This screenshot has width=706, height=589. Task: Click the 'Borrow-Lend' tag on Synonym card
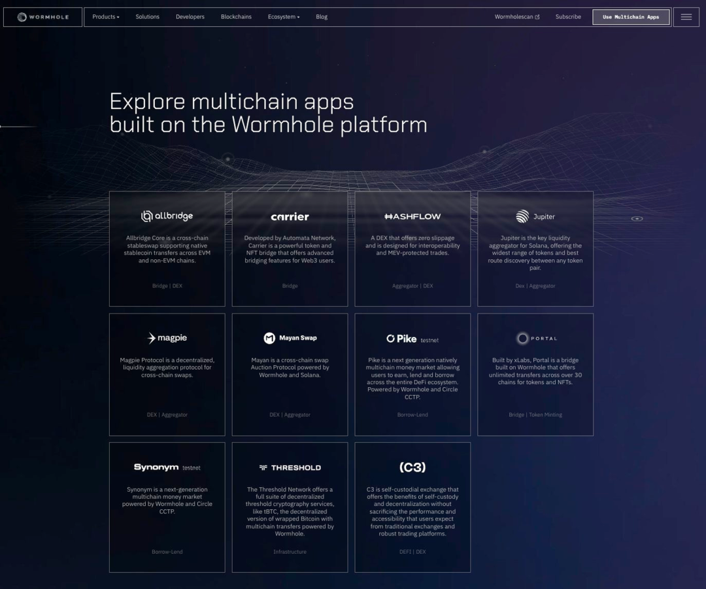pyautogui.click(x=167, y=552)
